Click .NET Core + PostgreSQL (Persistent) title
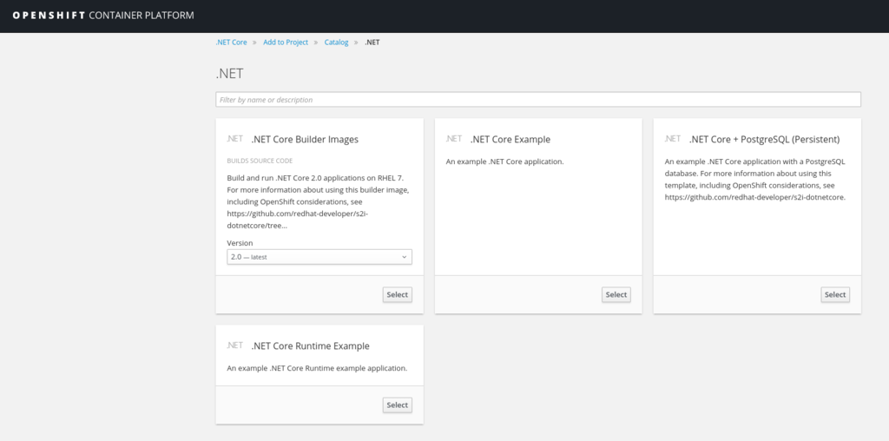The width and height of the screenshot is (889, 441). click(764, 140)
